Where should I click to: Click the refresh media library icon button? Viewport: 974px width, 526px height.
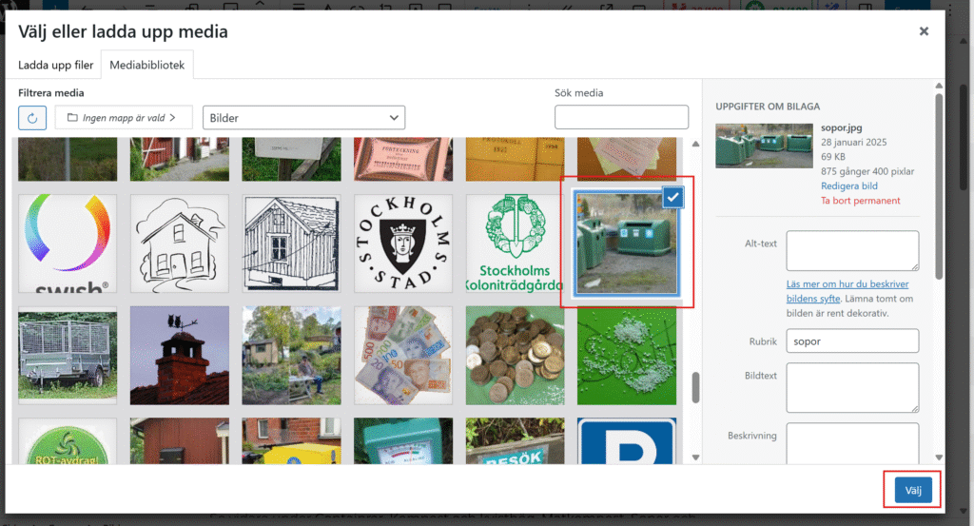point(32,117)
